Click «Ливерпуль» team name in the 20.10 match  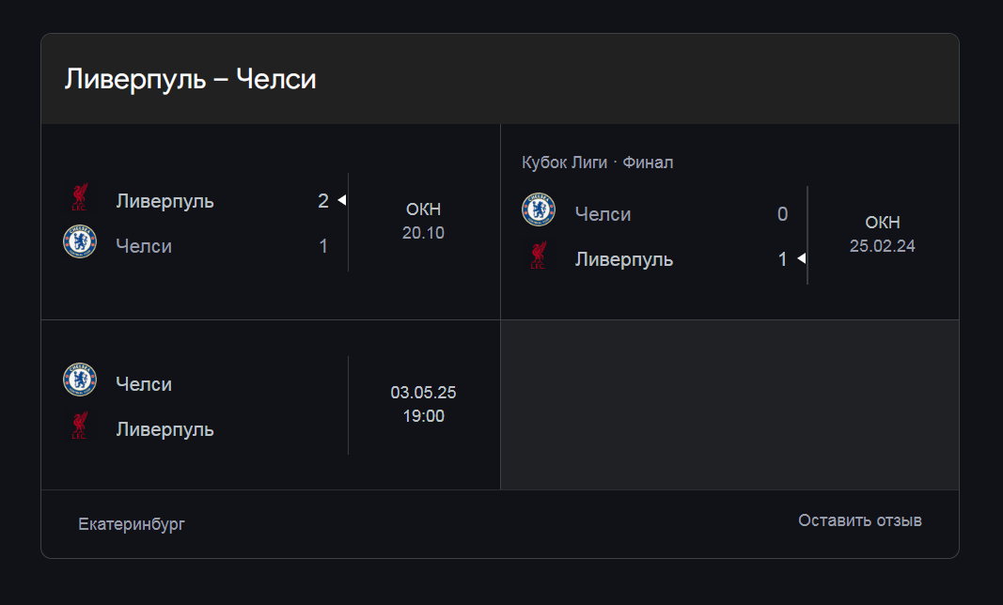point(165,201)
